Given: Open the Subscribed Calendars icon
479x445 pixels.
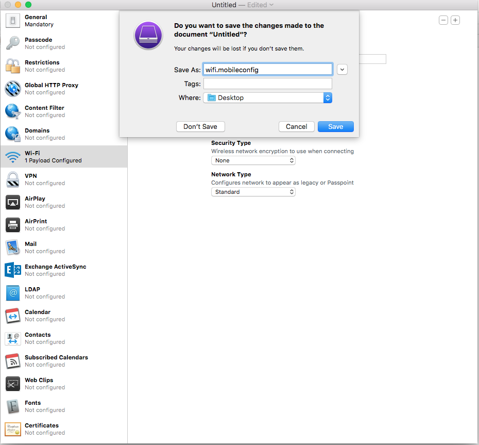Looking at the screenshot, I should pyautogui.click(x=13, y=361).
